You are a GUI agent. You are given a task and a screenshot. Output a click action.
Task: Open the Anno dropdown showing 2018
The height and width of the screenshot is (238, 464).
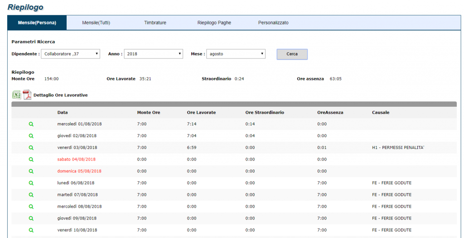click(x=153, y=54)
